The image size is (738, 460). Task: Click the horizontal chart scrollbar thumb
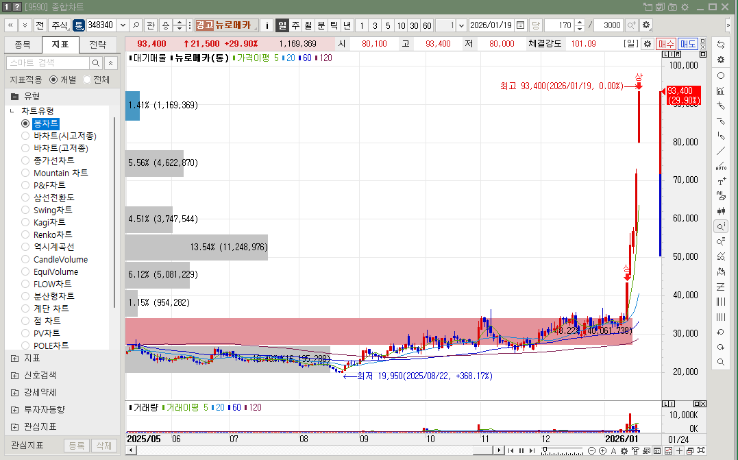click(482, 451)
